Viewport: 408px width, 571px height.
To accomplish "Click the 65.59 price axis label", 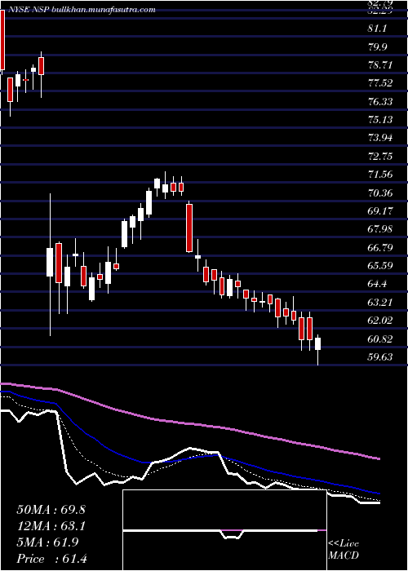I will pos(380,265).
